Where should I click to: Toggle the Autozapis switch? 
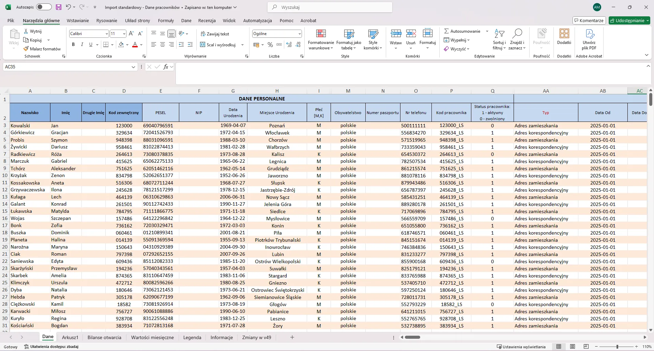[44, 7]
